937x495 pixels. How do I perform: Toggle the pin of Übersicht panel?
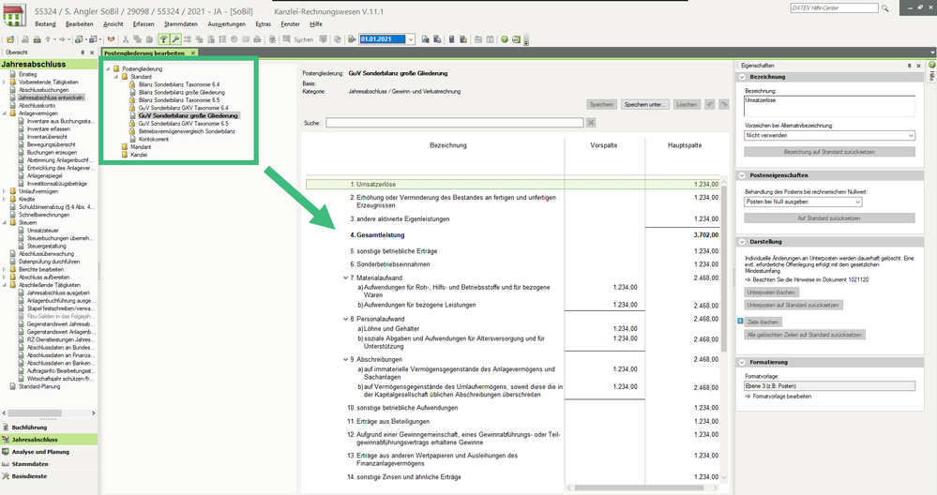83,52
